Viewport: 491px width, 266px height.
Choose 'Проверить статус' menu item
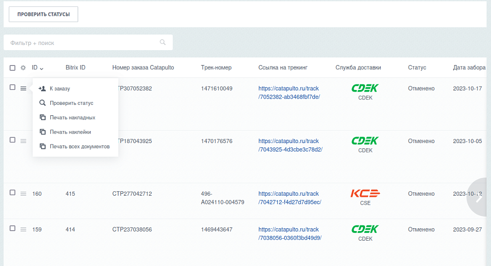[x=71, y=103]
